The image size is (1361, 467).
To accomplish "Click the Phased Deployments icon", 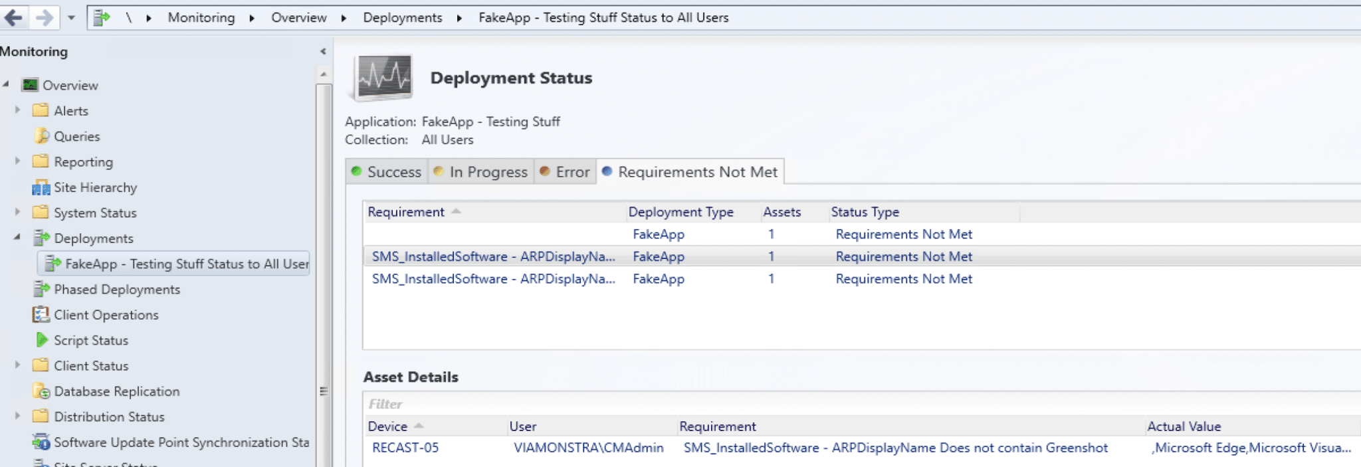I will 41,289.
